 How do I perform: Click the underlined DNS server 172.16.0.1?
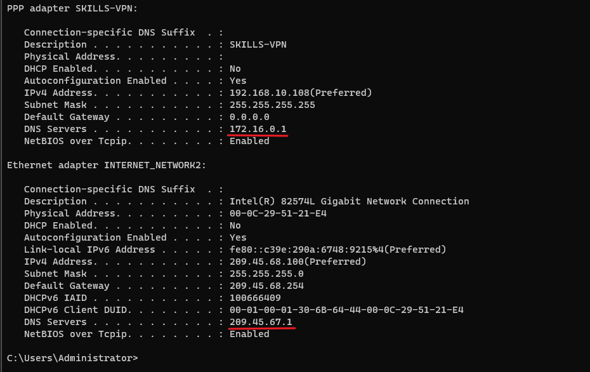pyautogui.click(x=258, y=129)
